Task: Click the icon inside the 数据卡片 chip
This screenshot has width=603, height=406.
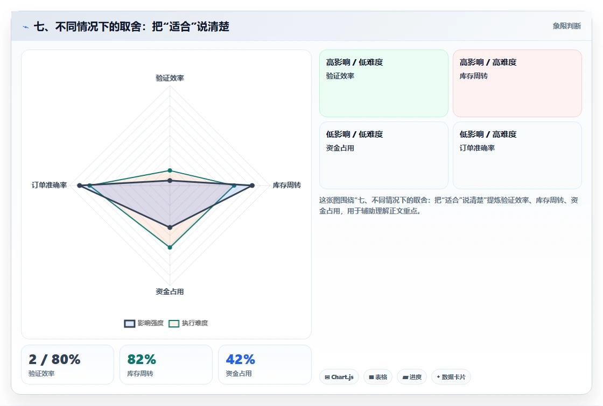Action: coord(438,377)
